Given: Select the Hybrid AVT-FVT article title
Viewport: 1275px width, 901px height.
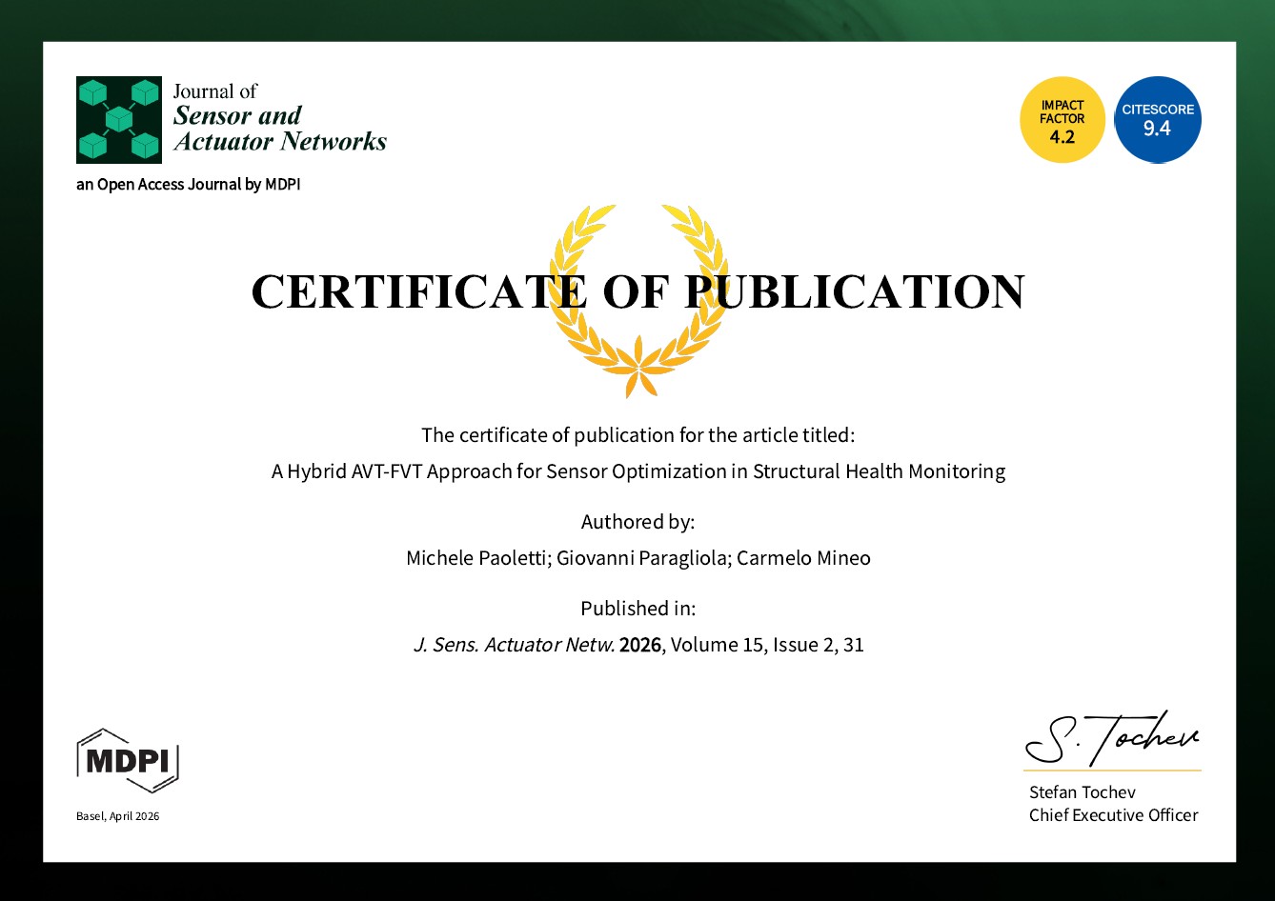Looking at the screenshot, I should coord(637,471).
